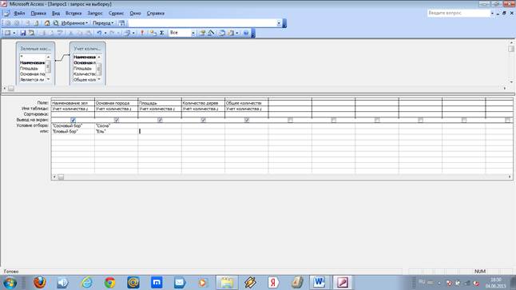Viewport: 516px width, 290px height.
Task: Uncheck Show for Количество дерев column
Action: [204, 120]
